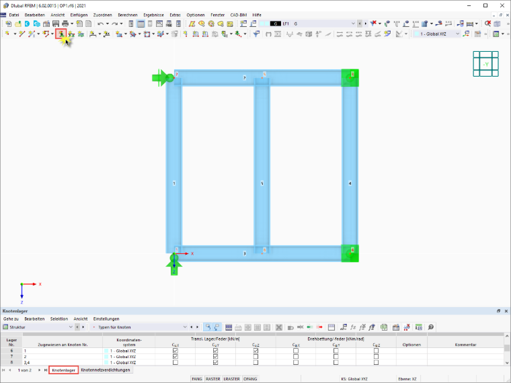Expand the redo history dropdown arrow

pyautogui.click(x=121, y=24)
